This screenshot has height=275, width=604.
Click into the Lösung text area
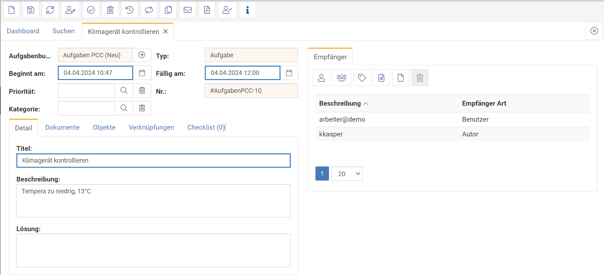(x=153, y=250)
